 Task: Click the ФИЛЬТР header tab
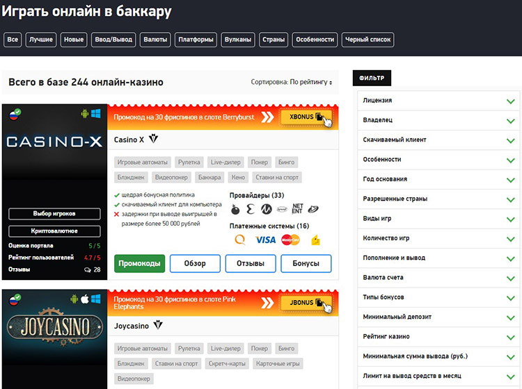372,78
